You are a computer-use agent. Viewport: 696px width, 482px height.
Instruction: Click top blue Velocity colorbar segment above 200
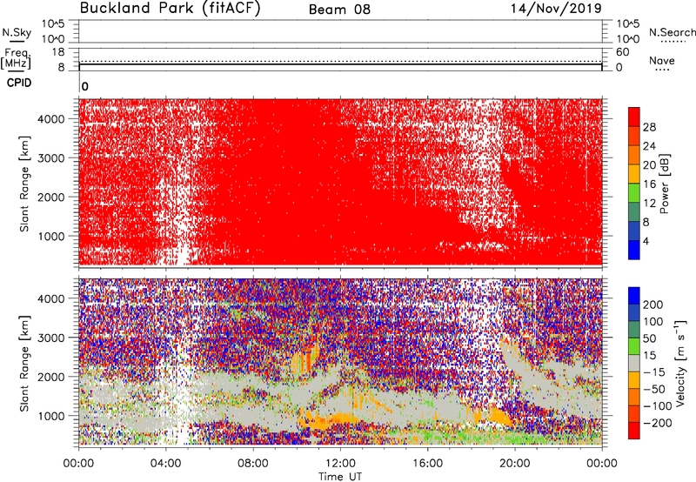coord(634,296)
